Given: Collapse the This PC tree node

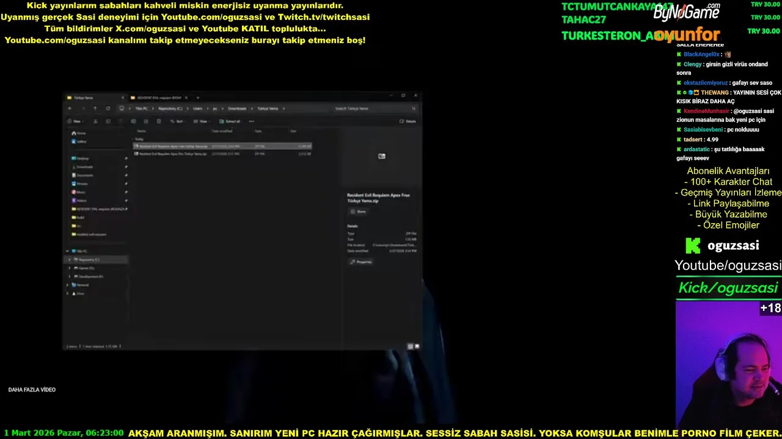Looking at the screenshot, I should pos(67,251).
